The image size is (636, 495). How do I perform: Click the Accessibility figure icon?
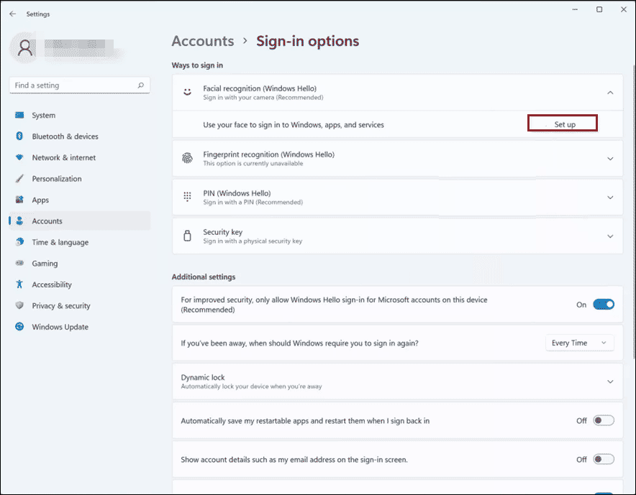19,284
